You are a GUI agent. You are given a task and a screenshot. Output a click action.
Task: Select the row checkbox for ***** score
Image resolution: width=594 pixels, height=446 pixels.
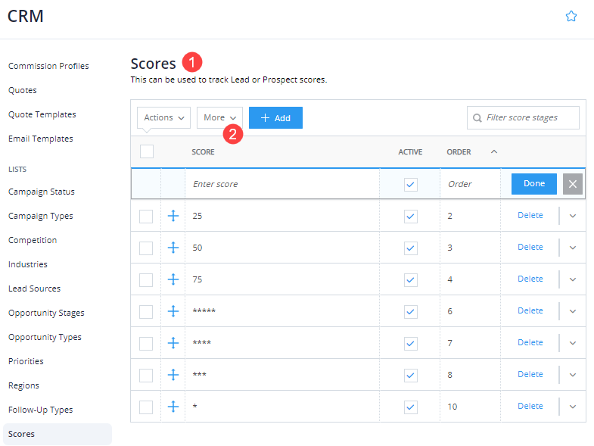tap(146, 312)
